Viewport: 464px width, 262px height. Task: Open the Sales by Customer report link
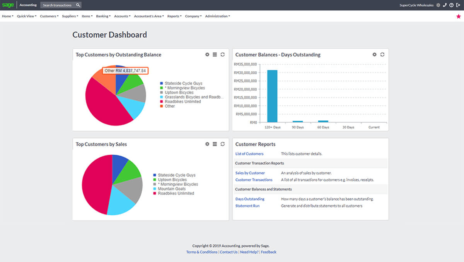[250, 173]
